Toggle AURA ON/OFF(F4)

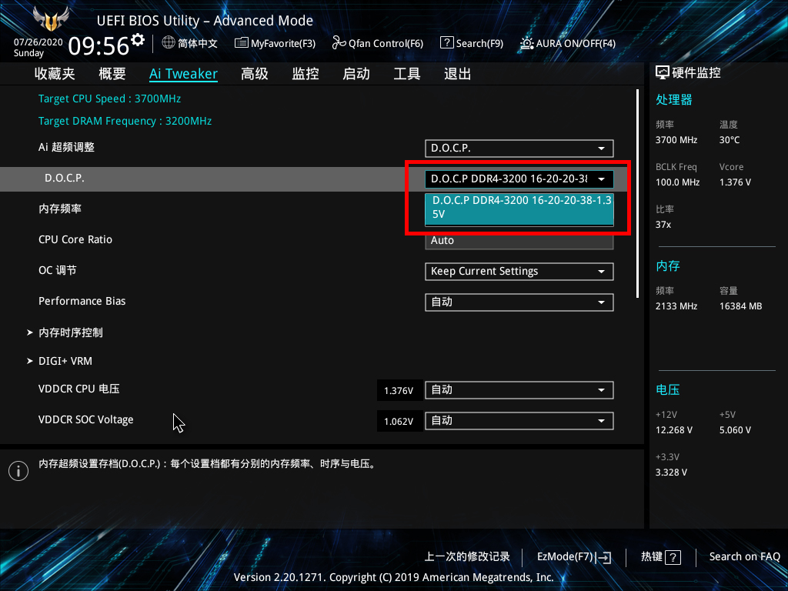point(568,43)
